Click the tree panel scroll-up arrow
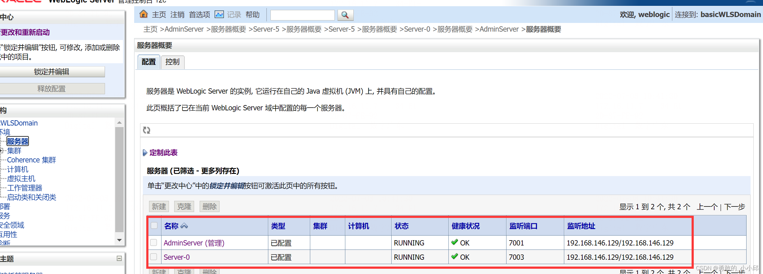The width and height of the screenshot is (763, 274). [x=119, y=122]
